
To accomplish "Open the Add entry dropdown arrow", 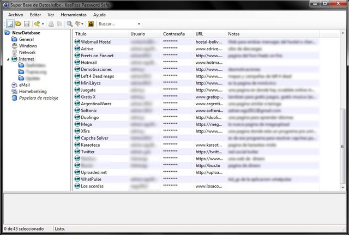I will (x=43, y=24).
